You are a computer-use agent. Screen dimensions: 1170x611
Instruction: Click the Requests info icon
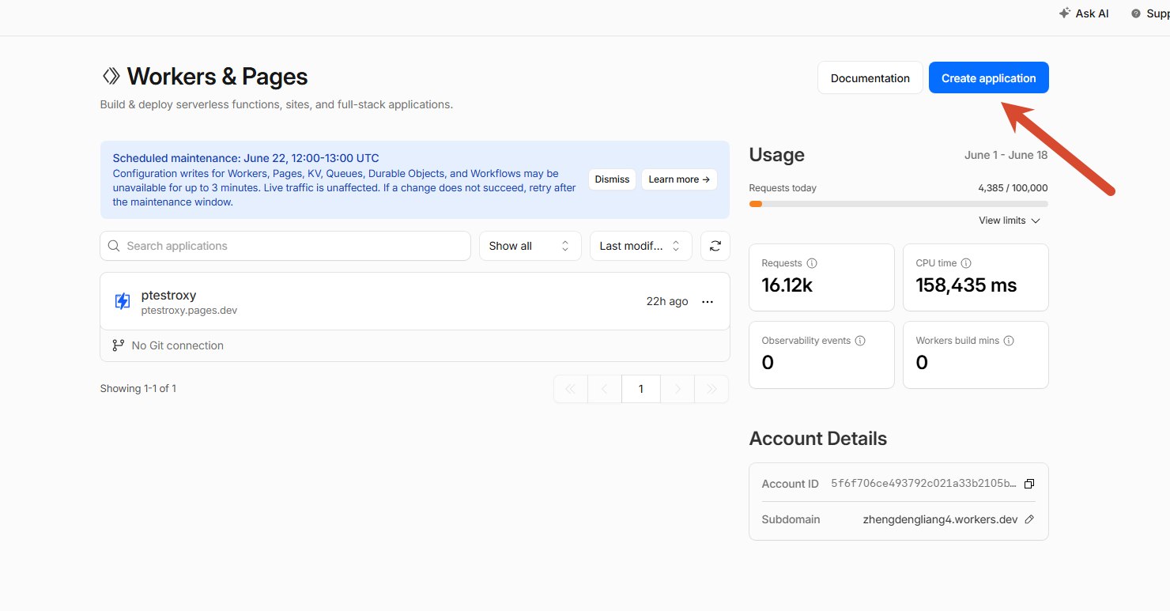pos(812,263)
